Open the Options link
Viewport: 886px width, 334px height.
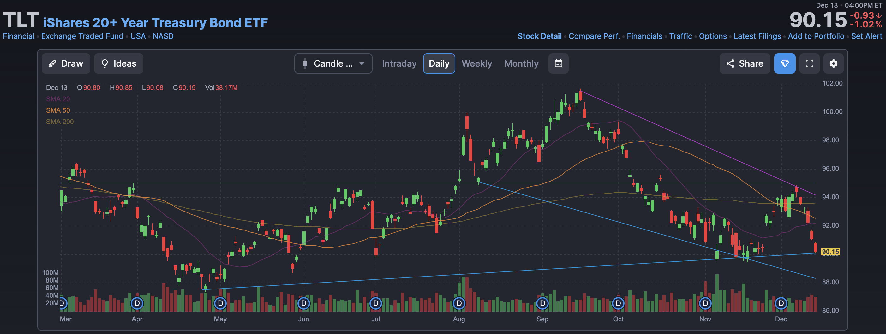click(x=713, y=36)
